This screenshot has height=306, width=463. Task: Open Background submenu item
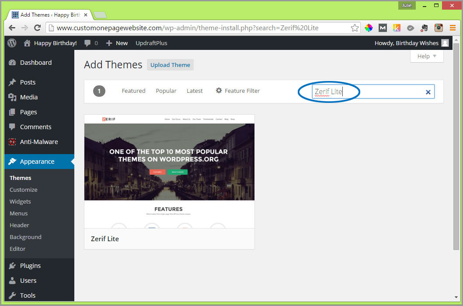[x=25, y=237]
